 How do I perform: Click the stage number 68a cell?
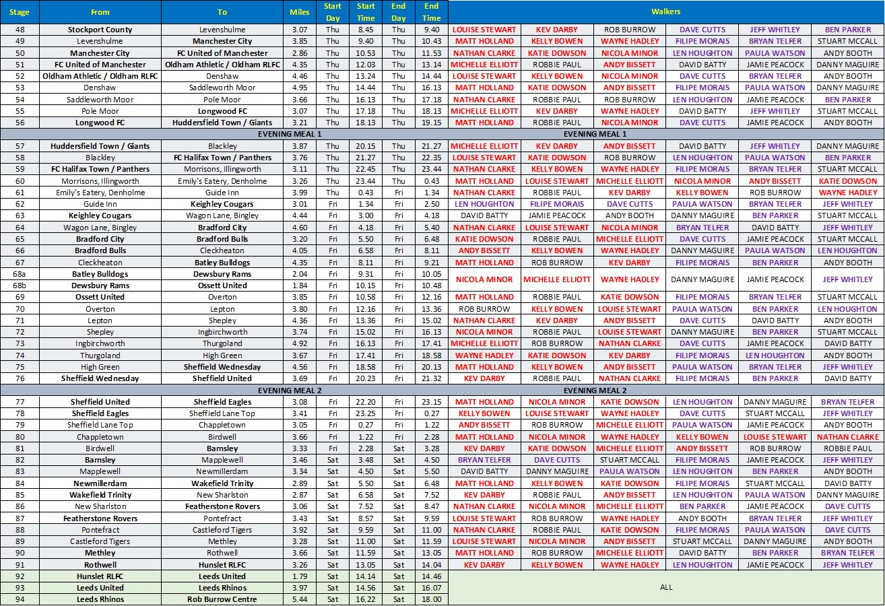click(x=20, y=274)
